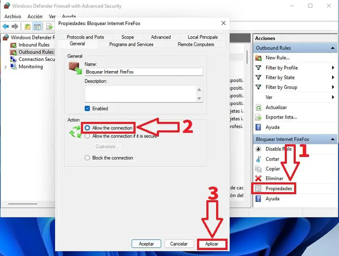339x256 pixels.
Task: Select the General tab
Action: coord(78,44)
